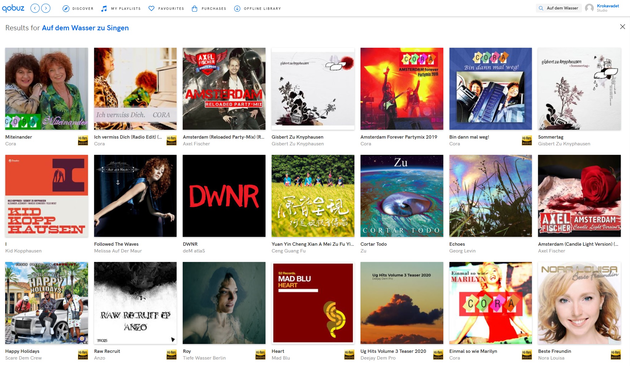Open the Bin dann mal weg! cover
The image size is (630, 366).
point(491,89)
